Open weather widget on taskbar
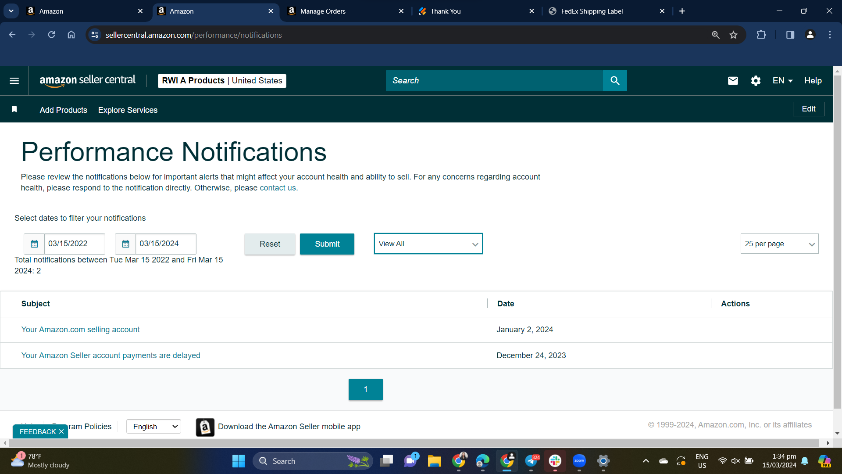Screen dimensions: 842x474 [40, 461]
